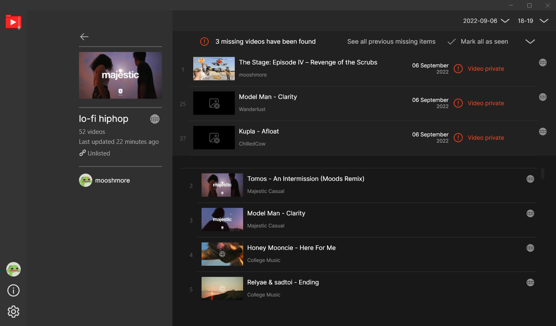Click the red app logo icon
Viewport: 556px width, 326px height.
(x=13, y=22)
